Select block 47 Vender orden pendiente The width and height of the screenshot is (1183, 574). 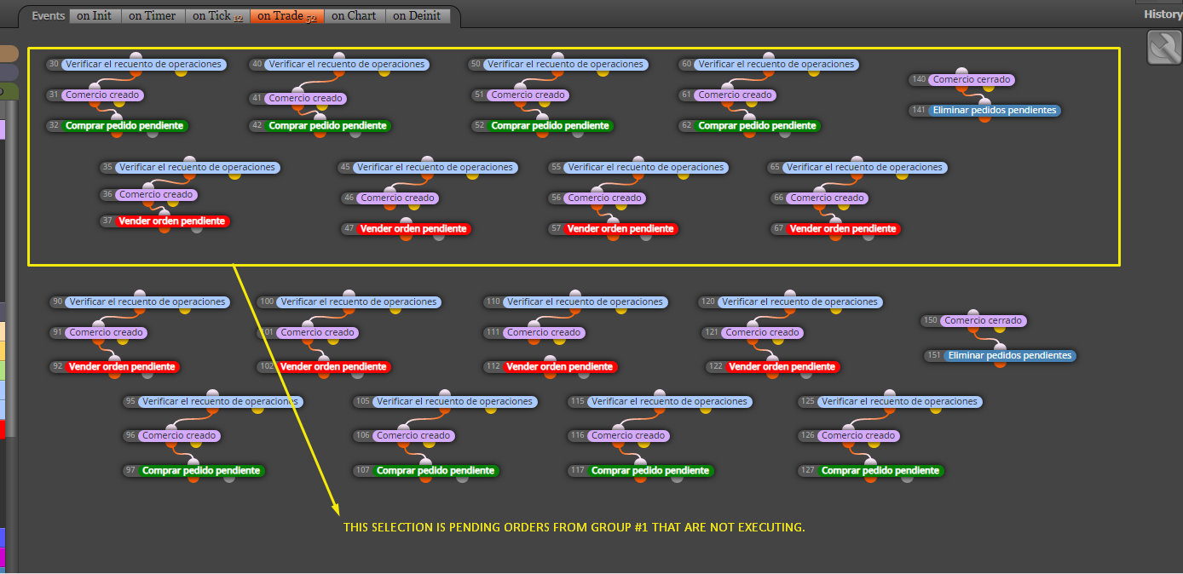coord(405,229)
